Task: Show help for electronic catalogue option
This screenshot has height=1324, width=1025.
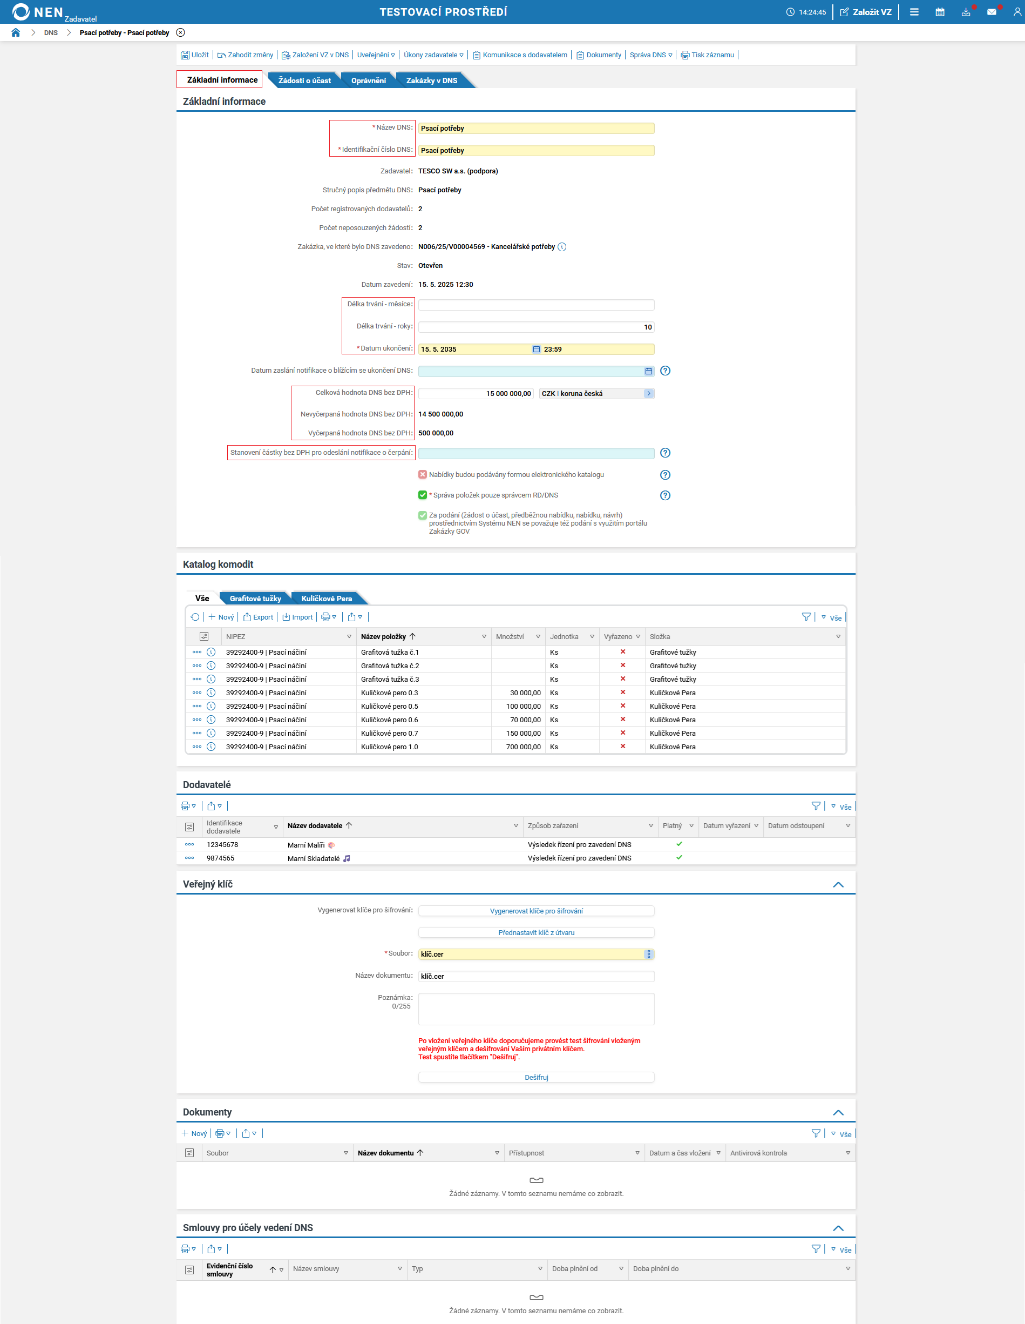Action: (664, 475)
